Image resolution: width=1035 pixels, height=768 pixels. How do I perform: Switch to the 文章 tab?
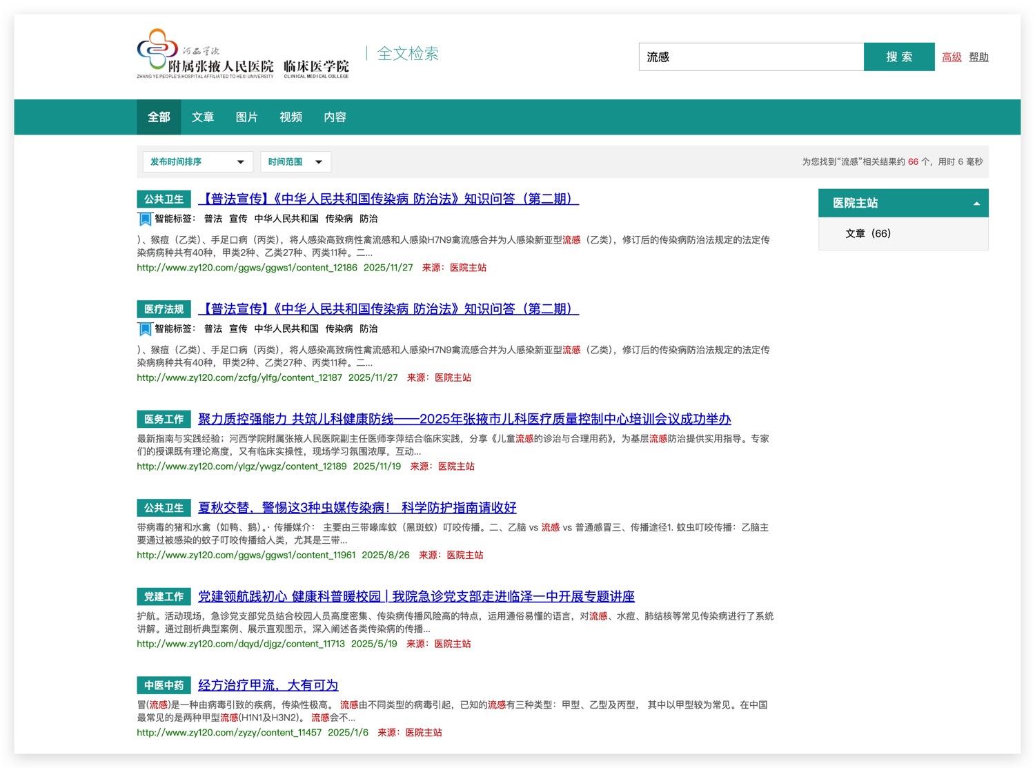(x=203, y=117)
